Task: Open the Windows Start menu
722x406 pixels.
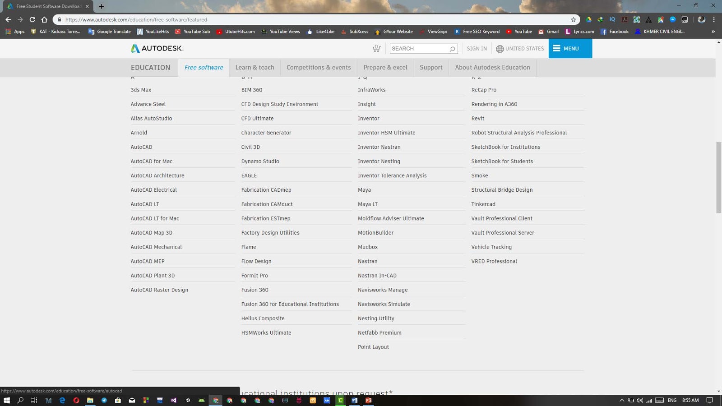Action: coord(7,400)
